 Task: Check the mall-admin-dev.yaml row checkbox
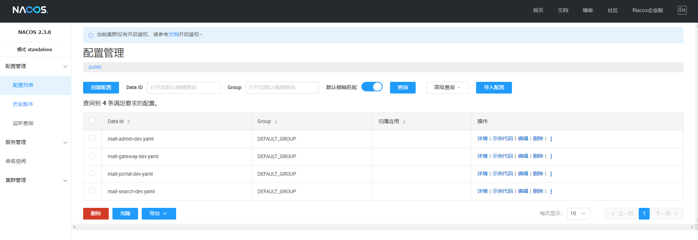[92, 138]
